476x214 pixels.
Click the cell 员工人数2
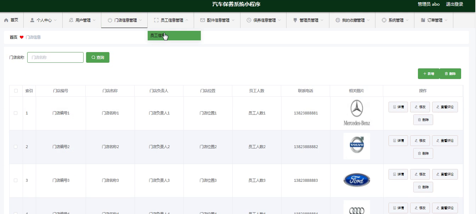pos(257,147)
